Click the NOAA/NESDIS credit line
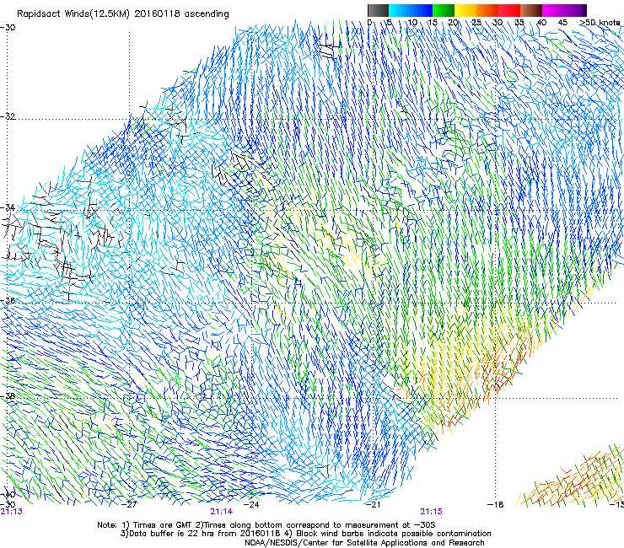Image resolution: width=624 pixels, height=548 pixels. click(x=364, y=543)
